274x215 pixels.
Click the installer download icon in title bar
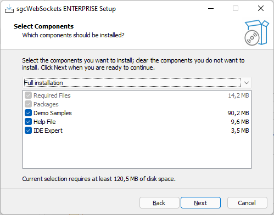(9, 8)
